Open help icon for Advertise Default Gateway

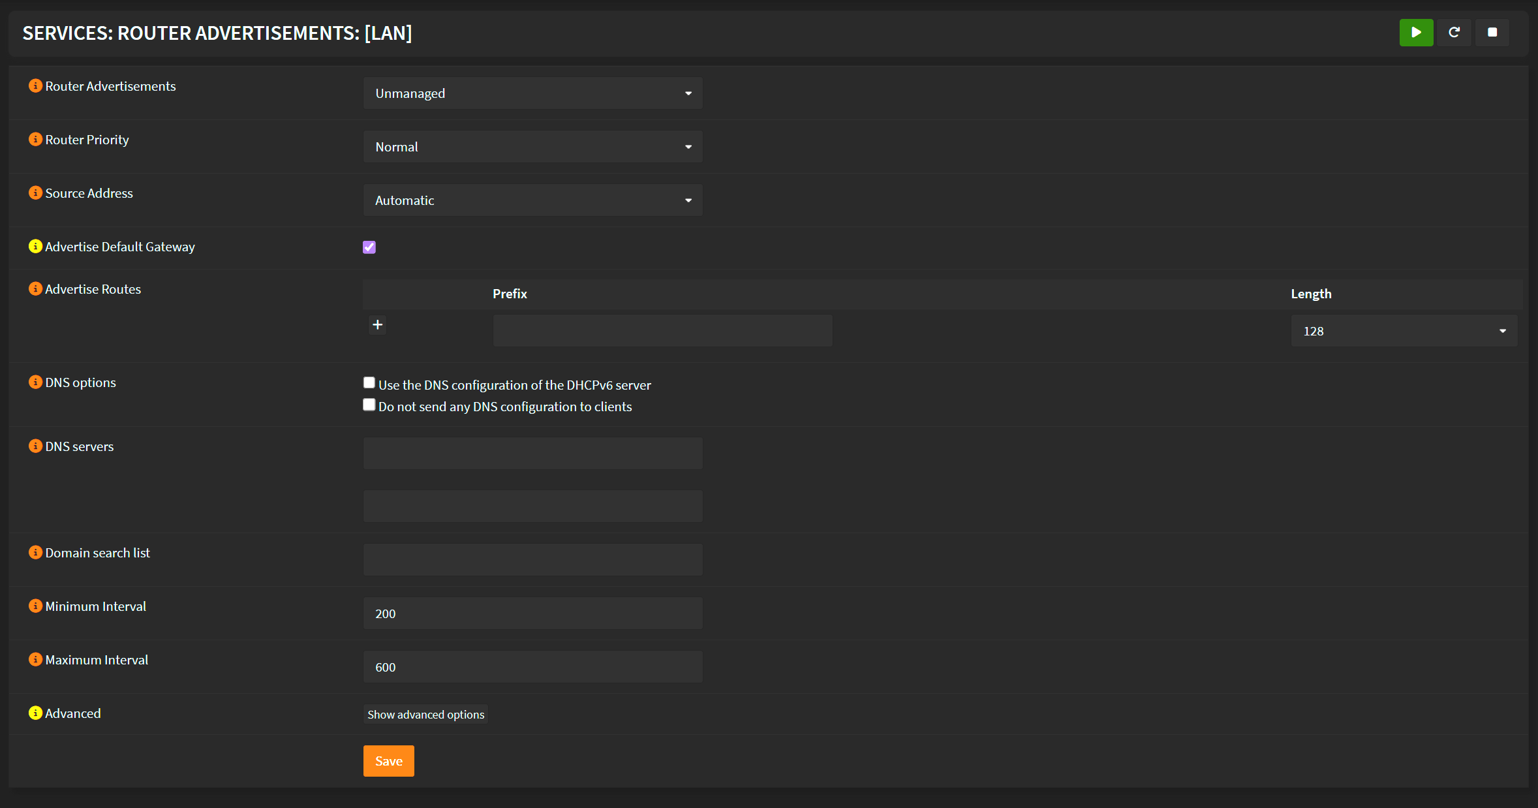coord(35,247)
